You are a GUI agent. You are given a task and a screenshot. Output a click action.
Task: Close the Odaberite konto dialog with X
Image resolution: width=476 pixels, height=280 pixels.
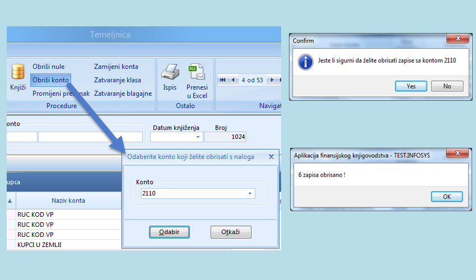point(271,157)
